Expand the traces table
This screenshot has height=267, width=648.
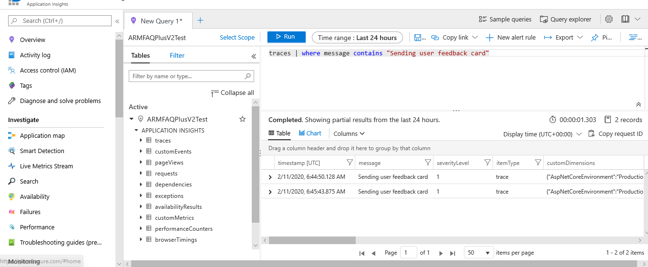point(141,140)
